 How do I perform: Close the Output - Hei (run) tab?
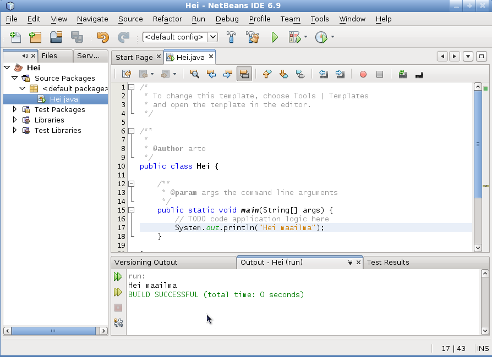click(358, 263)
